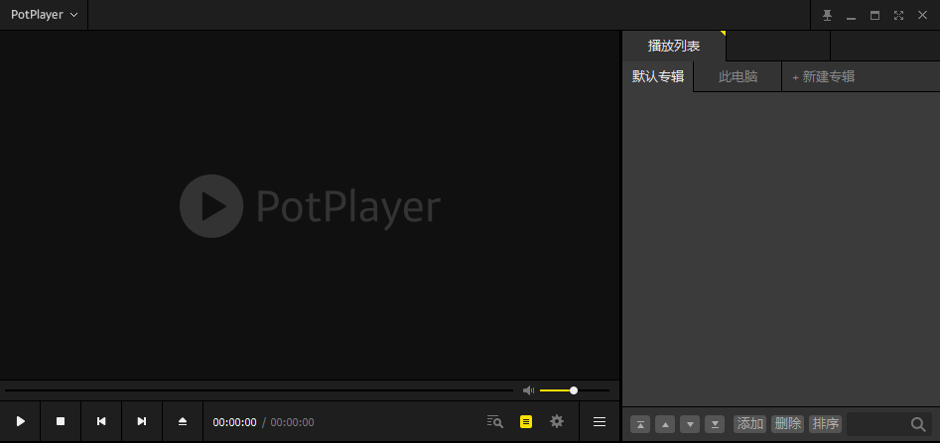Mute audio with the speaker icon
The image size is (940, 443).
(528, 390)
